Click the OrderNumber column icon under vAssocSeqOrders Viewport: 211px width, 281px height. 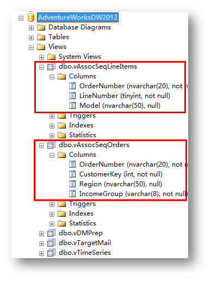(x=72, y=164)
